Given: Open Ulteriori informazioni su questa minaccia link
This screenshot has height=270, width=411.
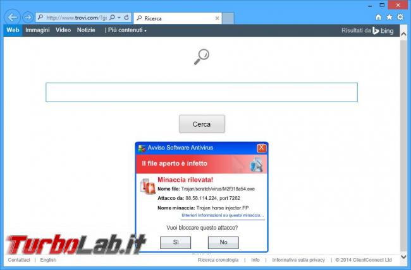Looking at the screenshot, I should 223,216.
